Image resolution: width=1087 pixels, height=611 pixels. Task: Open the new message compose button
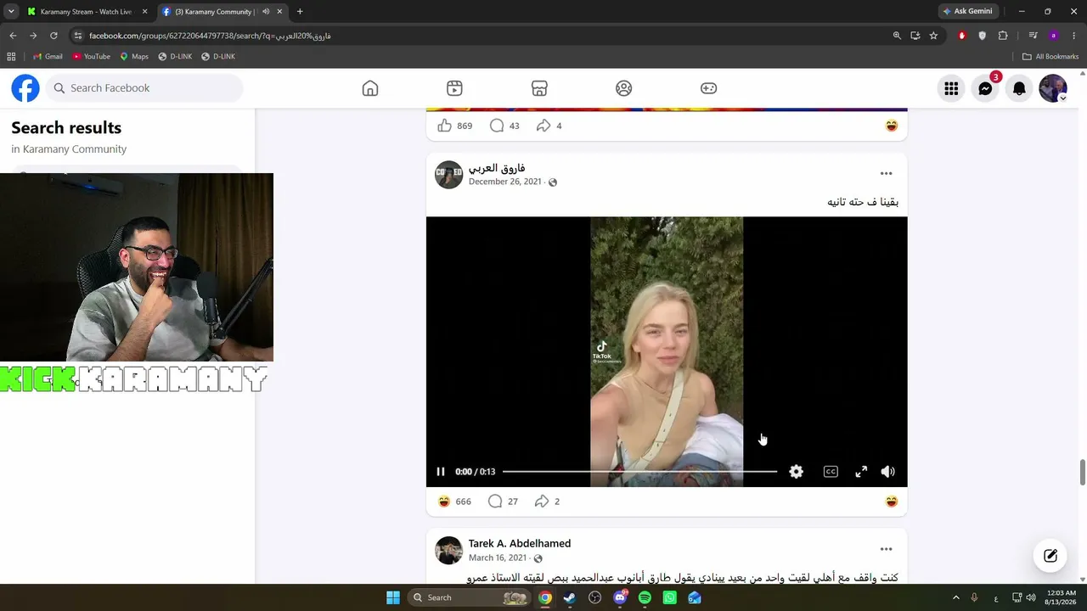coord(1050,556)
